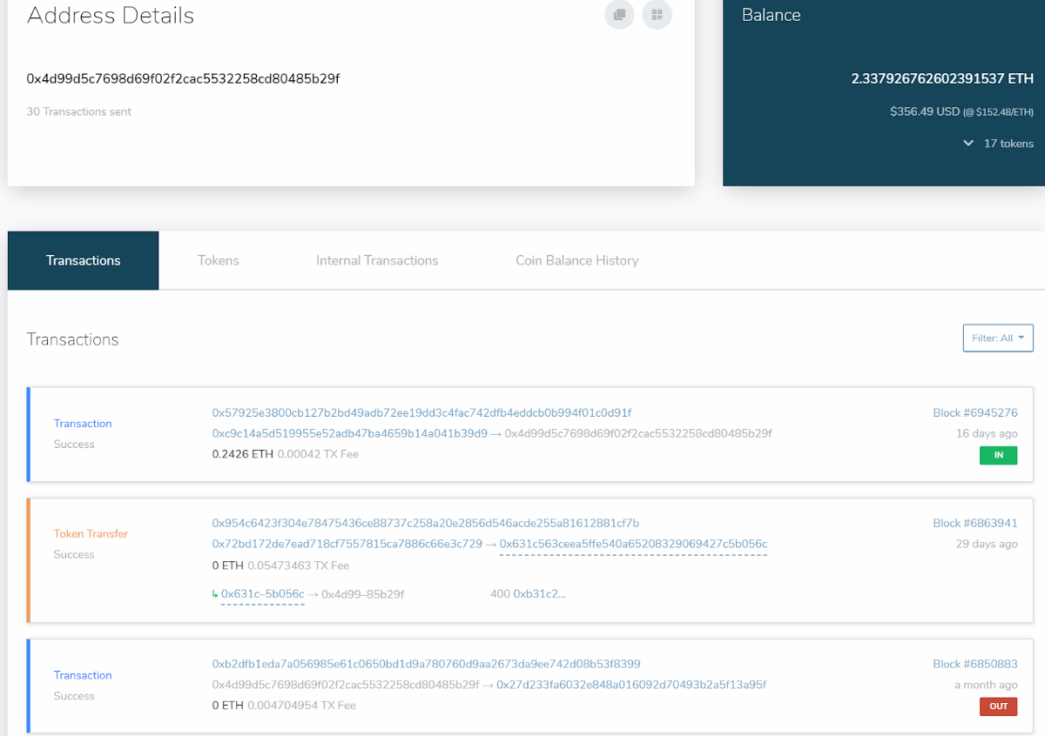The image size is (1045, 736).
Task: Click the a month ago timestamp
Action: [986, 685]
